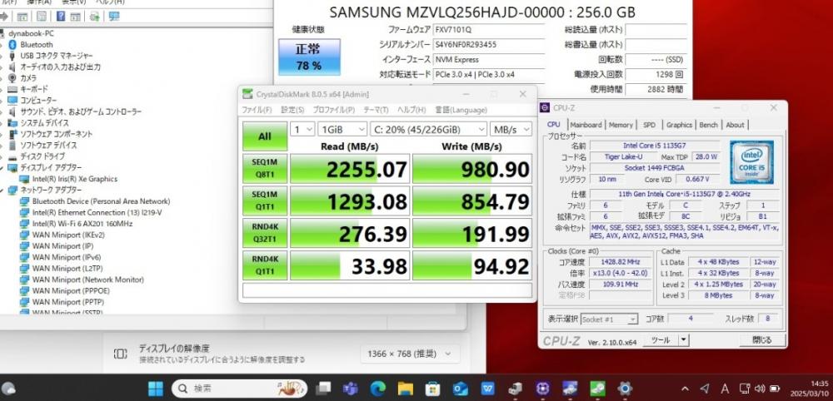Switch to About tab in CPU-Z

pos(735,125)
